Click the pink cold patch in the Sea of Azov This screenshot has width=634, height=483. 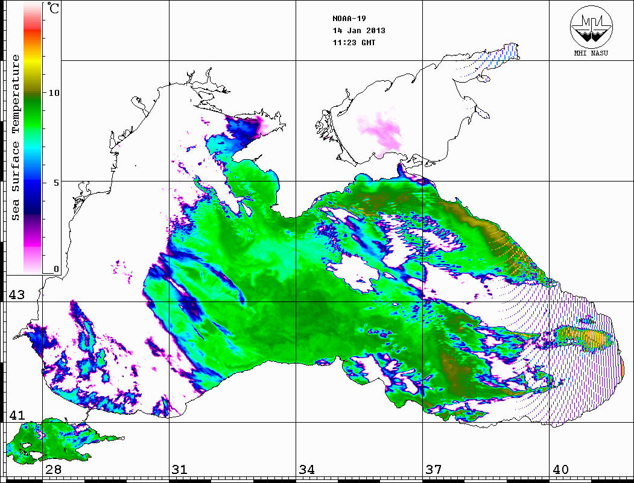click(381, 130)
